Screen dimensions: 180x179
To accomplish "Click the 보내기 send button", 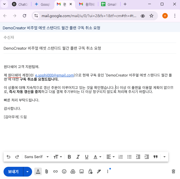I will (x=13, y=172).
